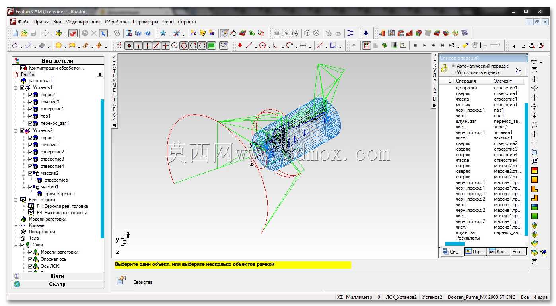Open the Файл menu
Screen dimensions: 556x306
23,22
